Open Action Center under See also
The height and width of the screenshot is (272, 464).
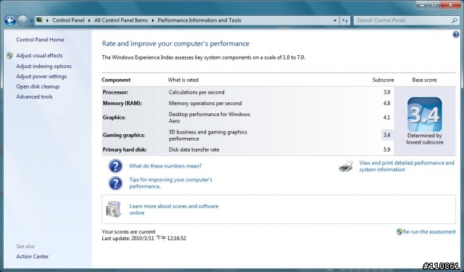click(32, 257)
